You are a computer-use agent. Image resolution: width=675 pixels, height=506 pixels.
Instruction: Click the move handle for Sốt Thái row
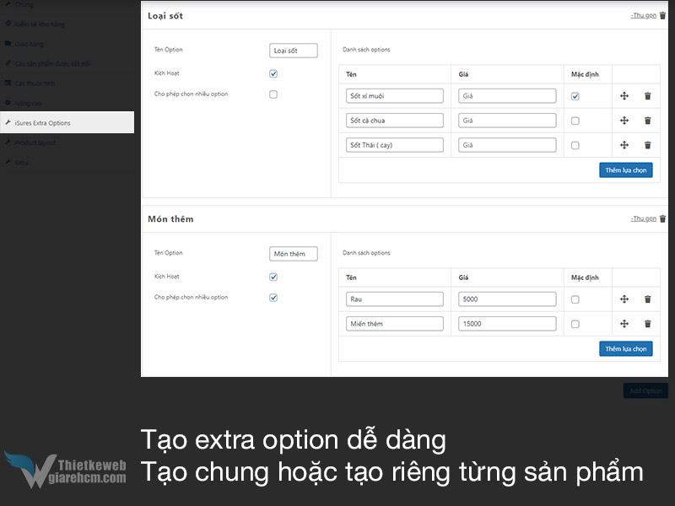(x=624, y=145)
